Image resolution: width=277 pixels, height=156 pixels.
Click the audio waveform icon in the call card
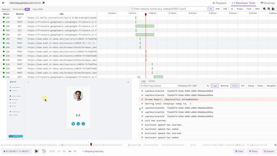[x=78, y=115]
